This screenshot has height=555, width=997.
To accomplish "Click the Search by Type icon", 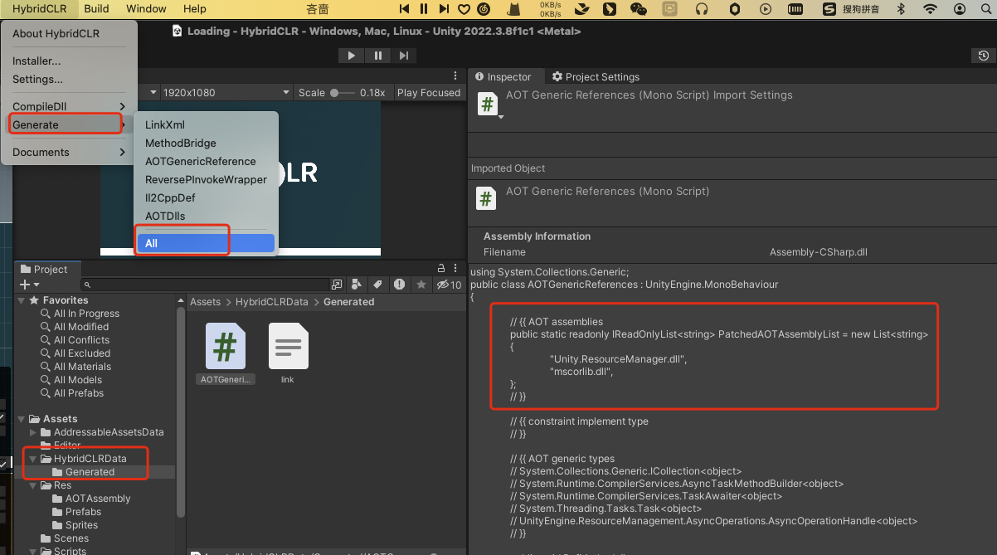I will (357, 285).
